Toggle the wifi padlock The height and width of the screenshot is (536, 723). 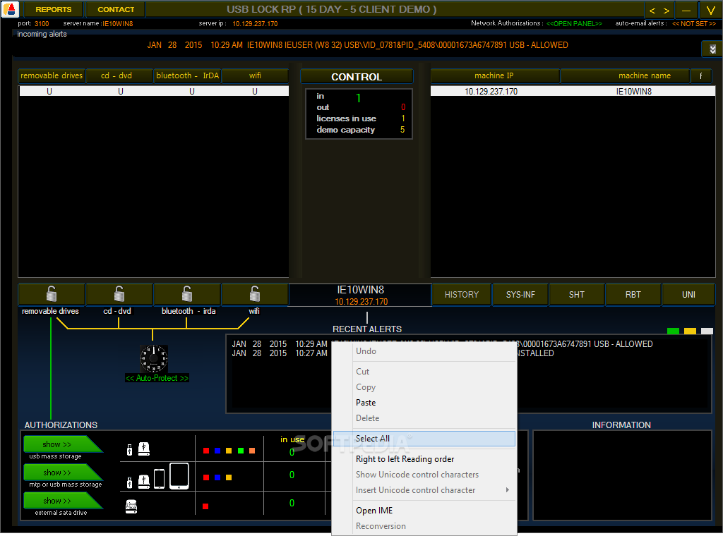pos(254,294)
